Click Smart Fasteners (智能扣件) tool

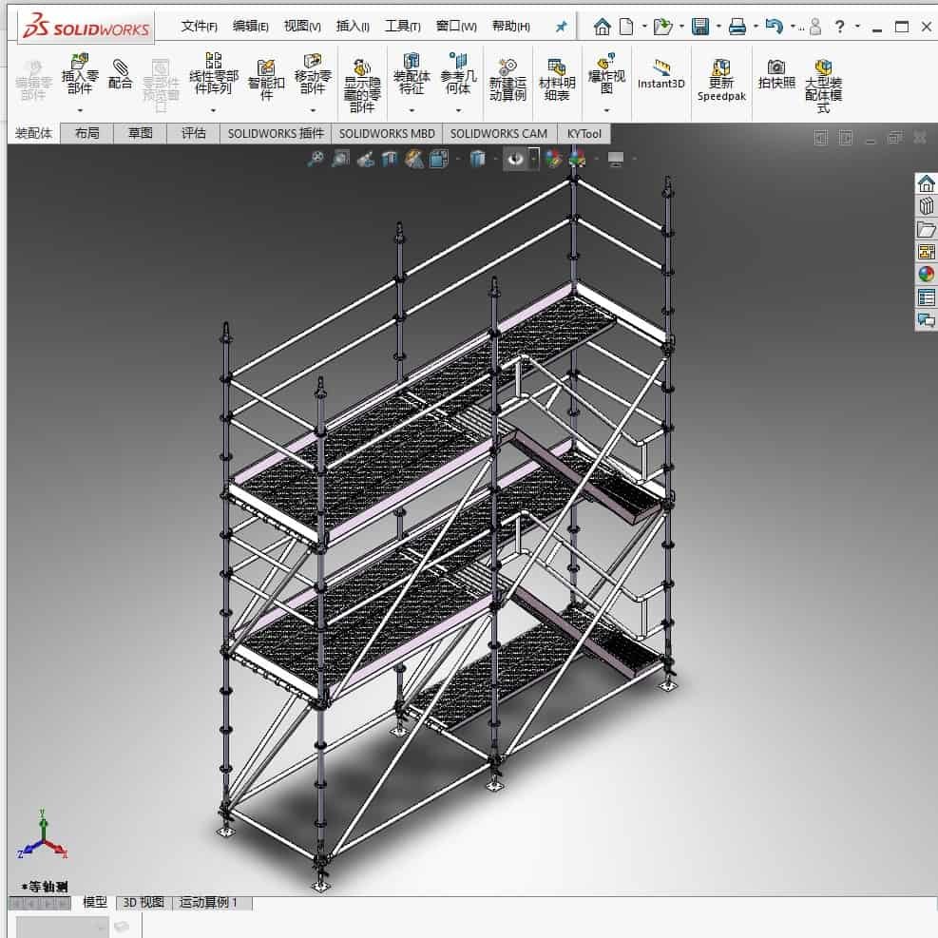(x=266, y=80)
